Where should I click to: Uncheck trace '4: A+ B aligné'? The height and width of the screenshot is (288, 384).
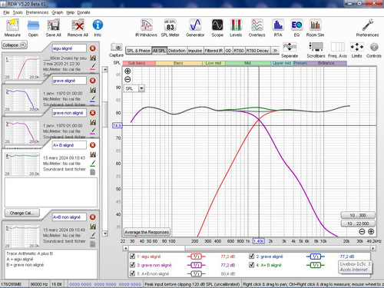252,265
